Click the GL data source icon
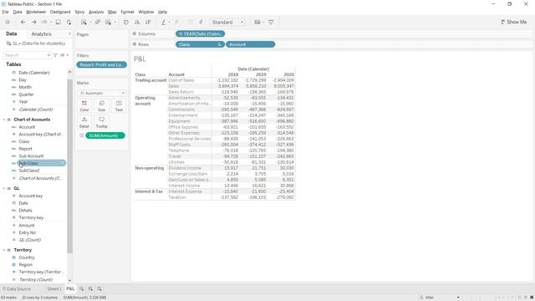The width and height of the screenshot is (535, 301). tap(8, 43)
